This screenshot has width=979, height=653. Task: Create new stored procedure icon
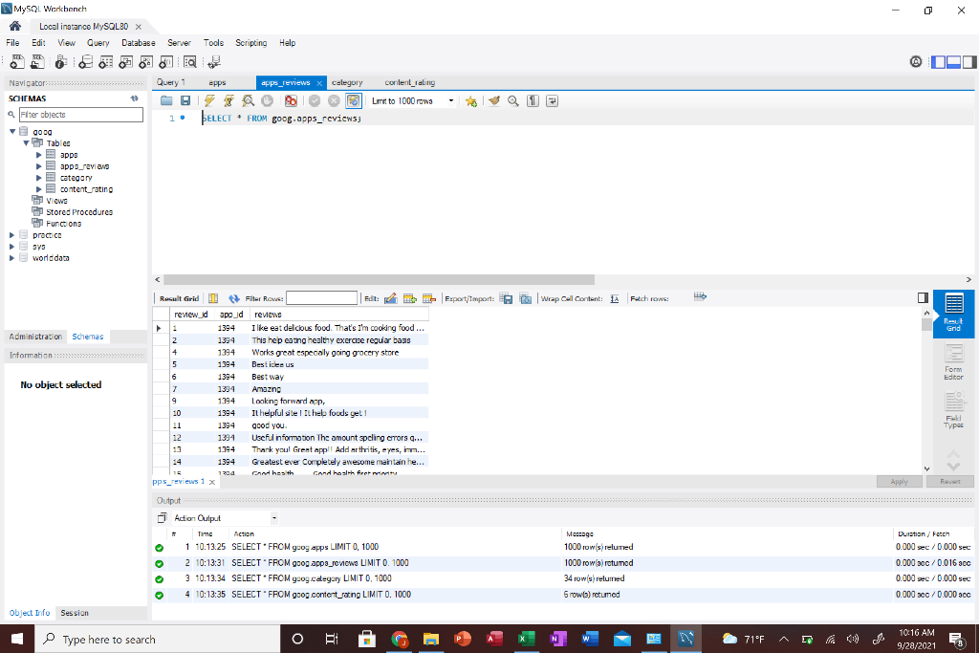145,62
